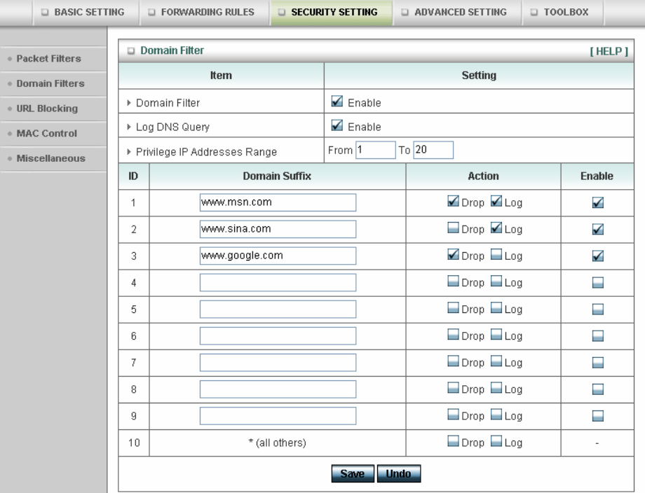This screenshot has height=493, width=645.
Task: Click the www.msn.com domain suffix field
Action: [x=278, y=202]
